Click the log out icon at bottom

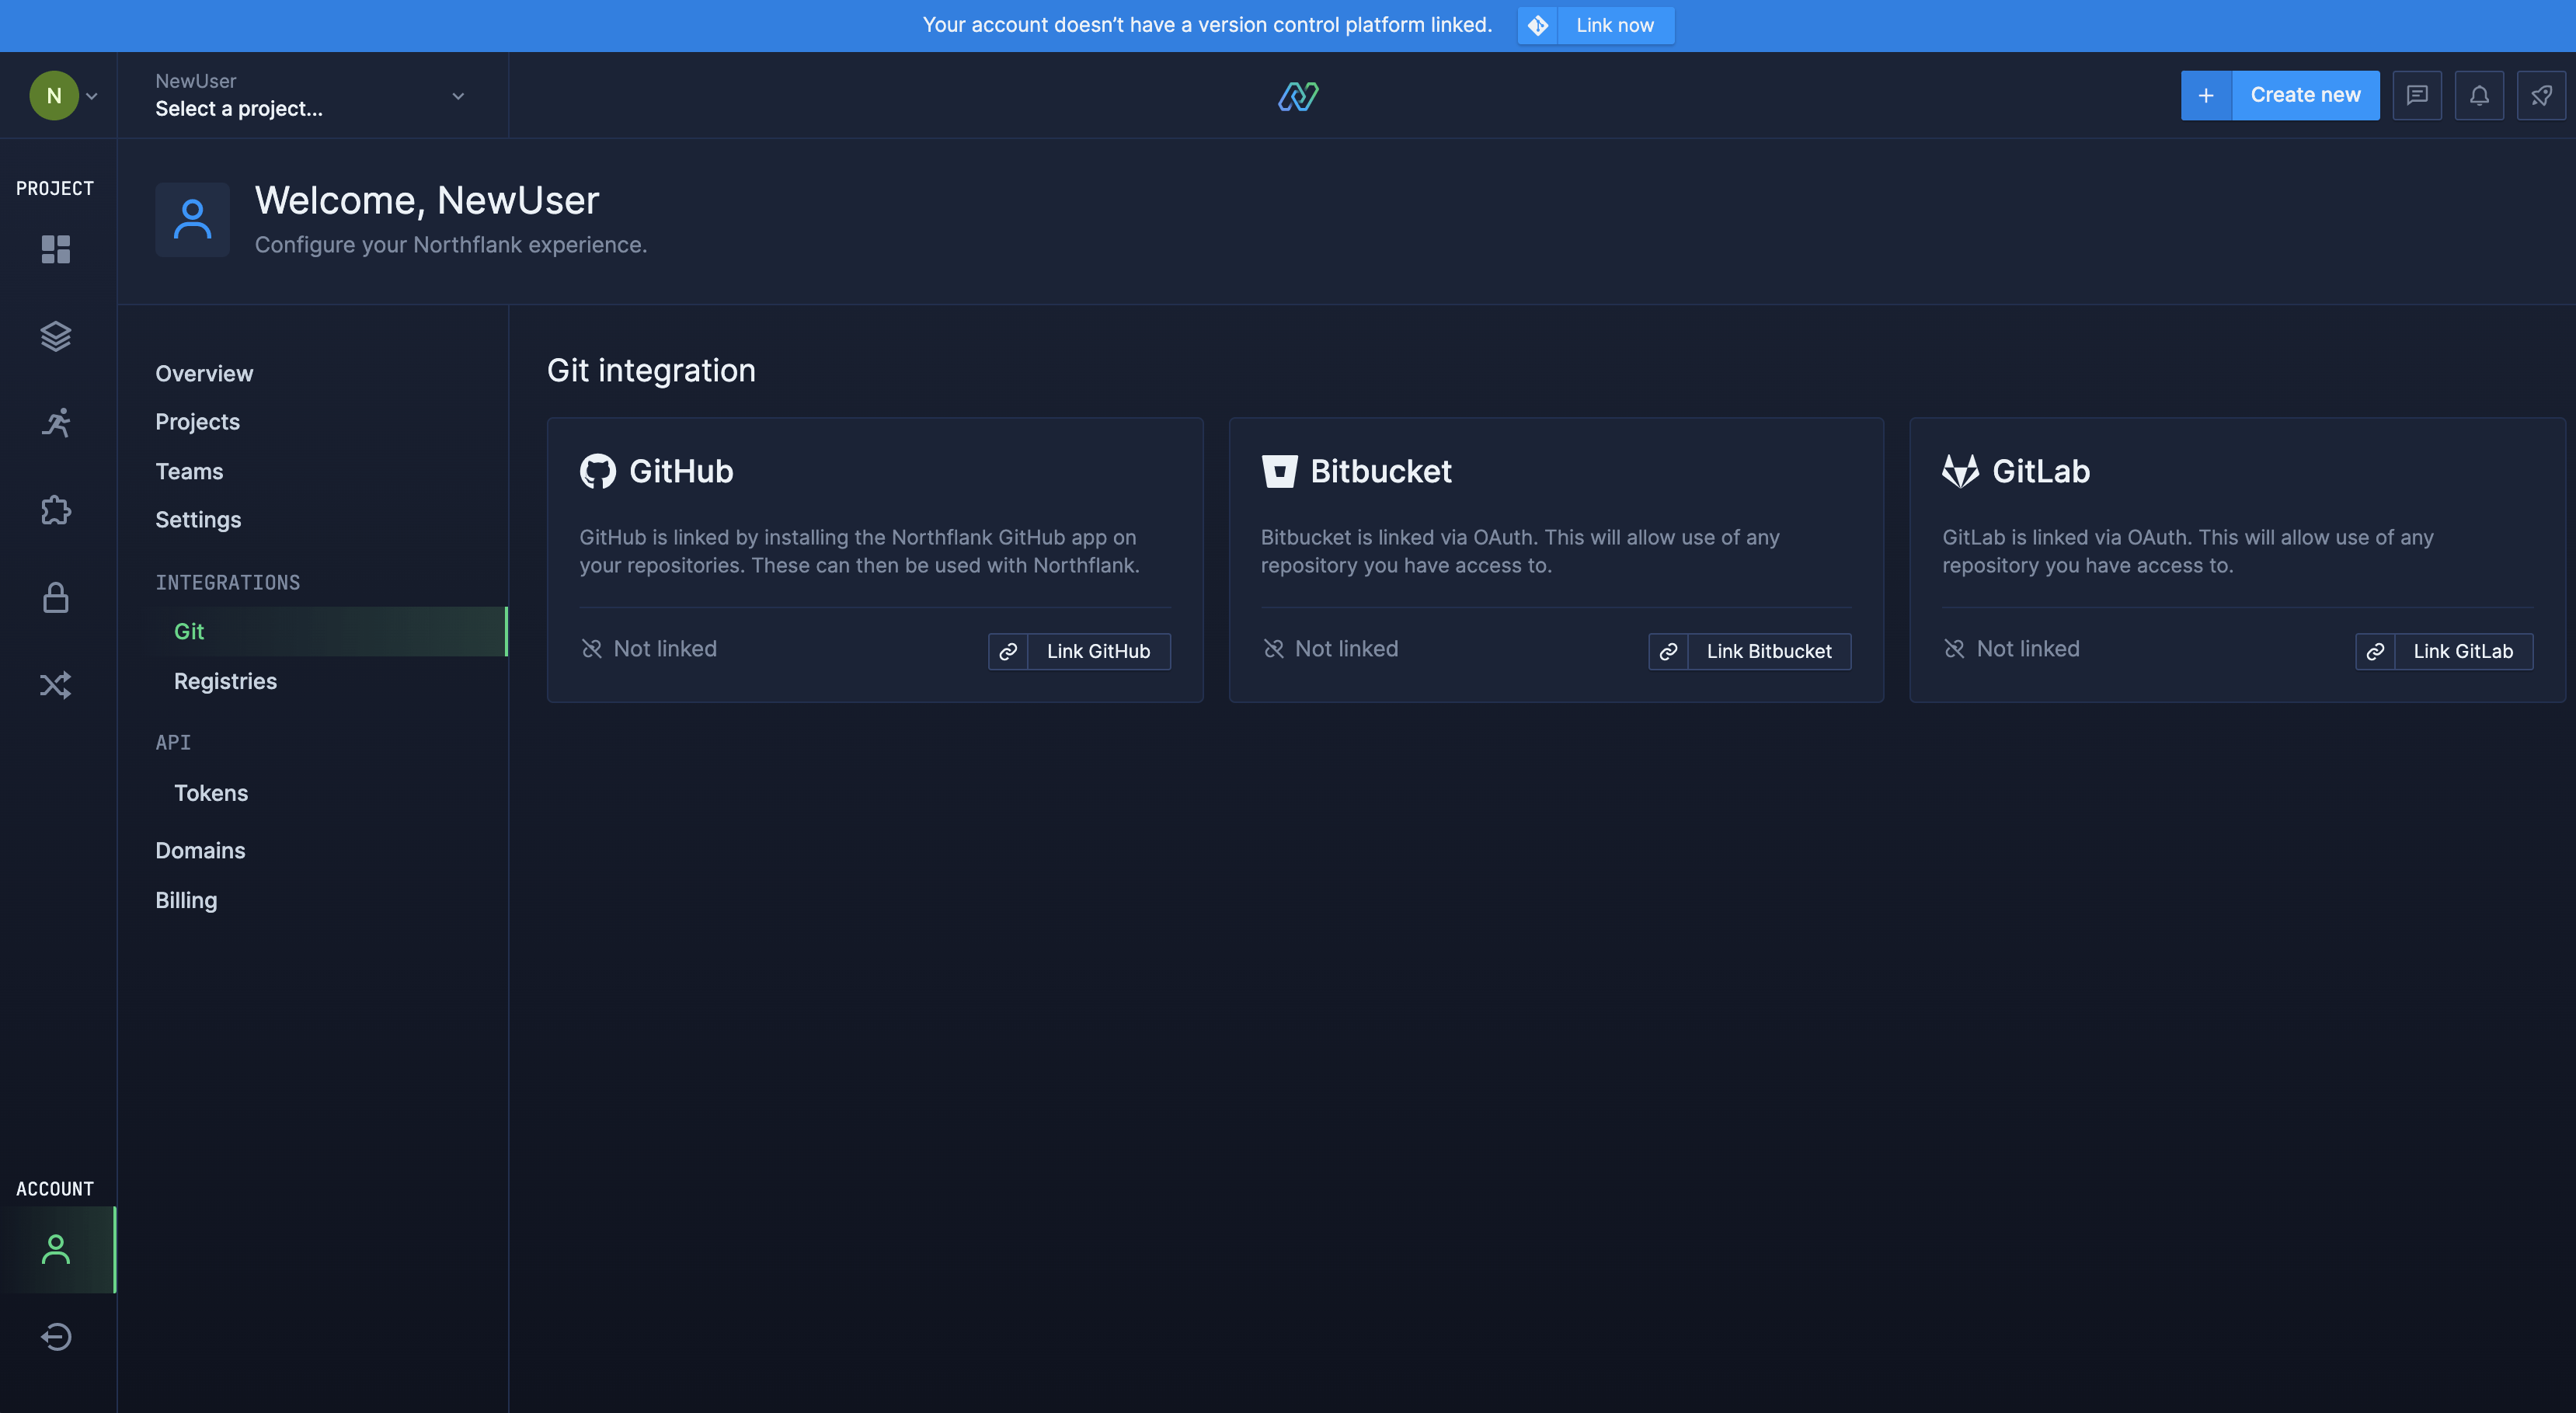pos(56,1336)
